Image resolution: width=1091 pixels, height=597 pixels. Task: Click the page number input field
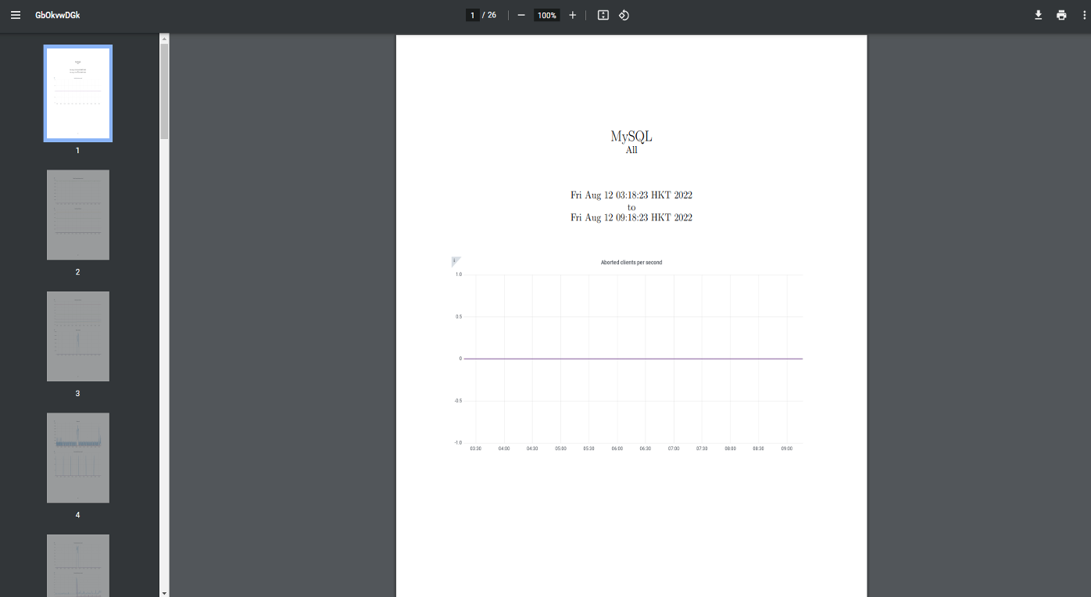pyautogui.click(x=472, y=15)
